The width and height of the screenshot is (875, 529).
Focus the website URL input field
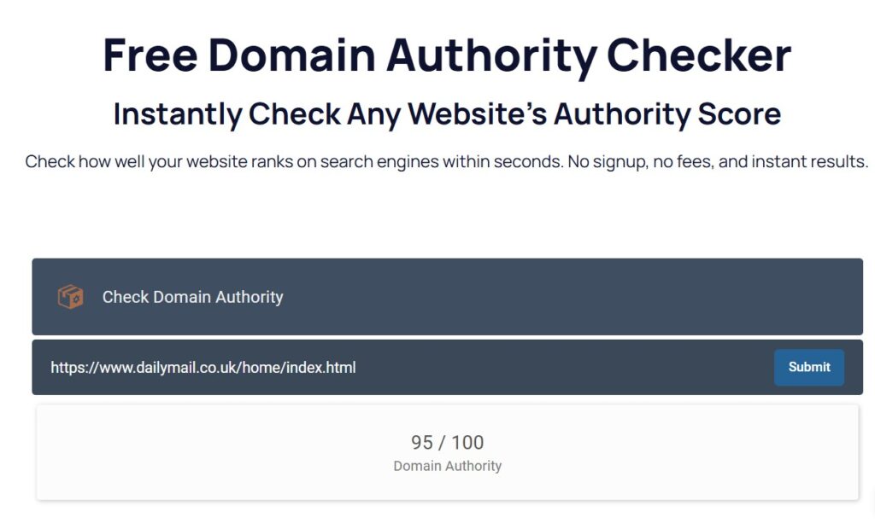point(402,368)
